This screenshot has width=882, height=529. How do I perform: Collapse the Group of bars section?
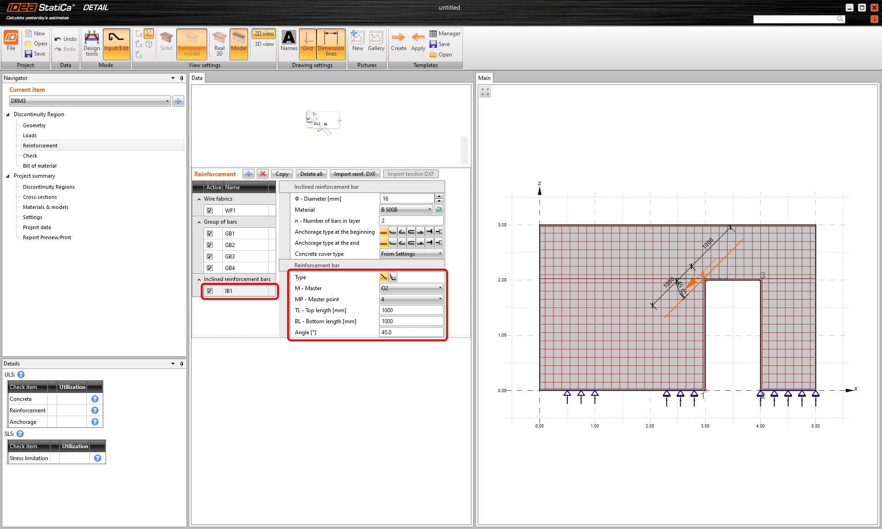pos(199,221)
